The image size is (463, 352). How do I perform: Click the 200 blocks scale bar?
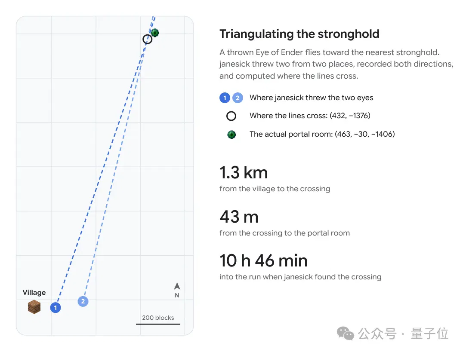tap(158, 324)
